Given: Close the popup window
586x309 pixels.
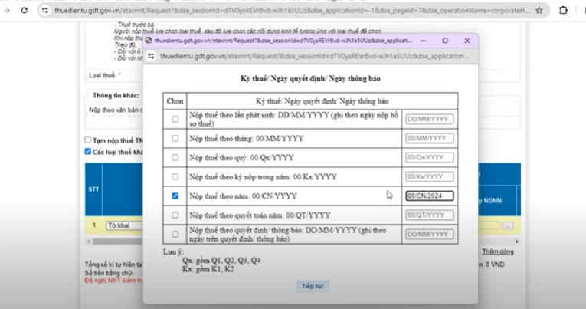Looking at the screenshot, I should (x=467, y=41).
